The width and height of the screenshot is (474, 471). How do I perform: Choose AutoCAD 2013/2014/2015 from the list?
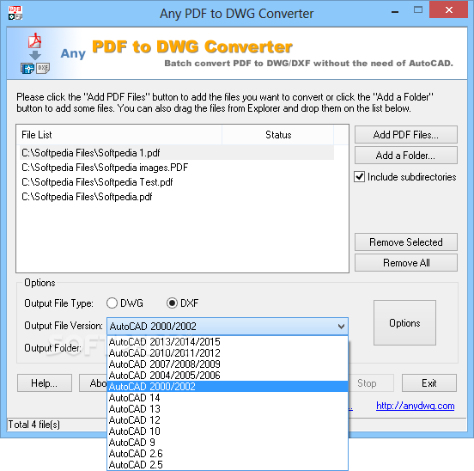click(x=228, y=342)
